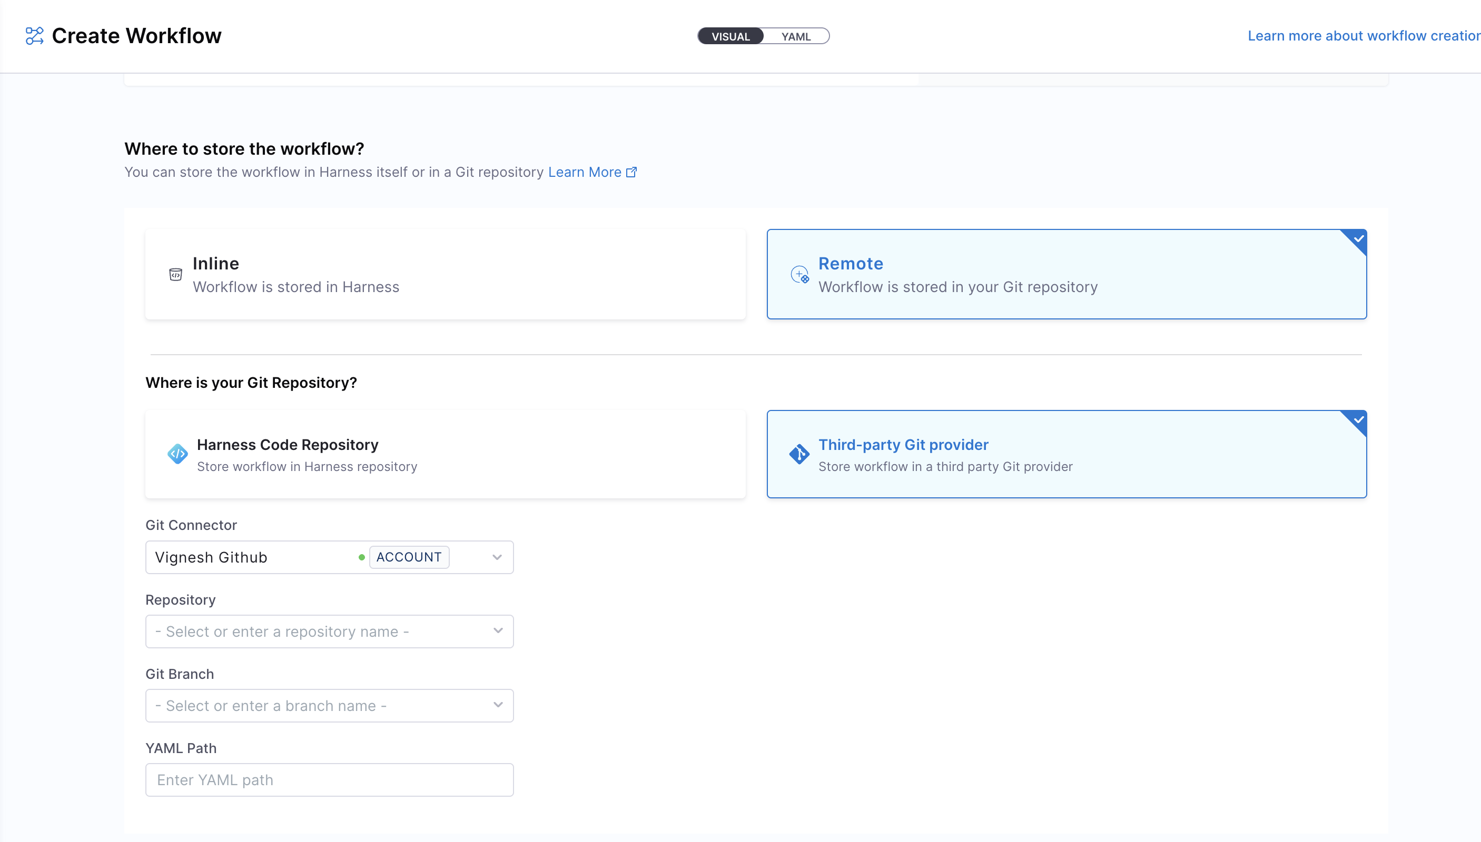Image resolution: width=1481 pixels, height=842 pixels.
Task: Click the Third-party Git provider icon
Action: tap(799, 454)
